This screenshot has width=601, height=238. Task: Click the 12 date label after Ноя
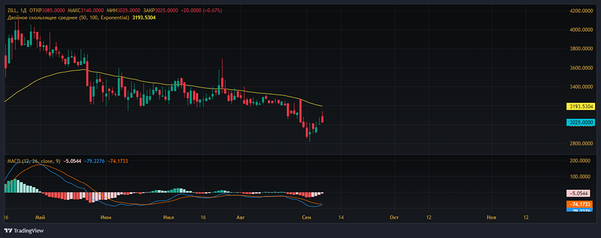point(526,218)
